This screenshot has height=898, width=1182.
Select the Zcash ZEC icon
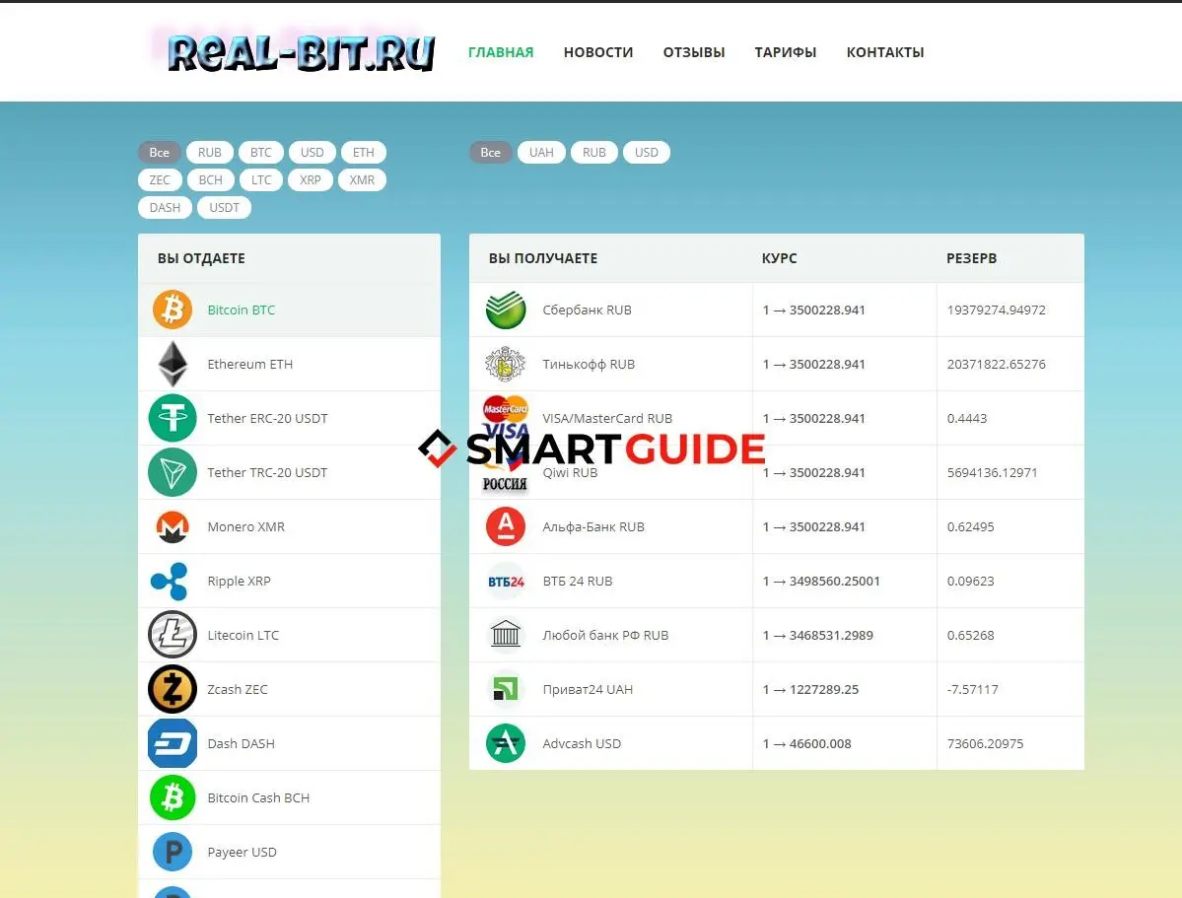173,689
